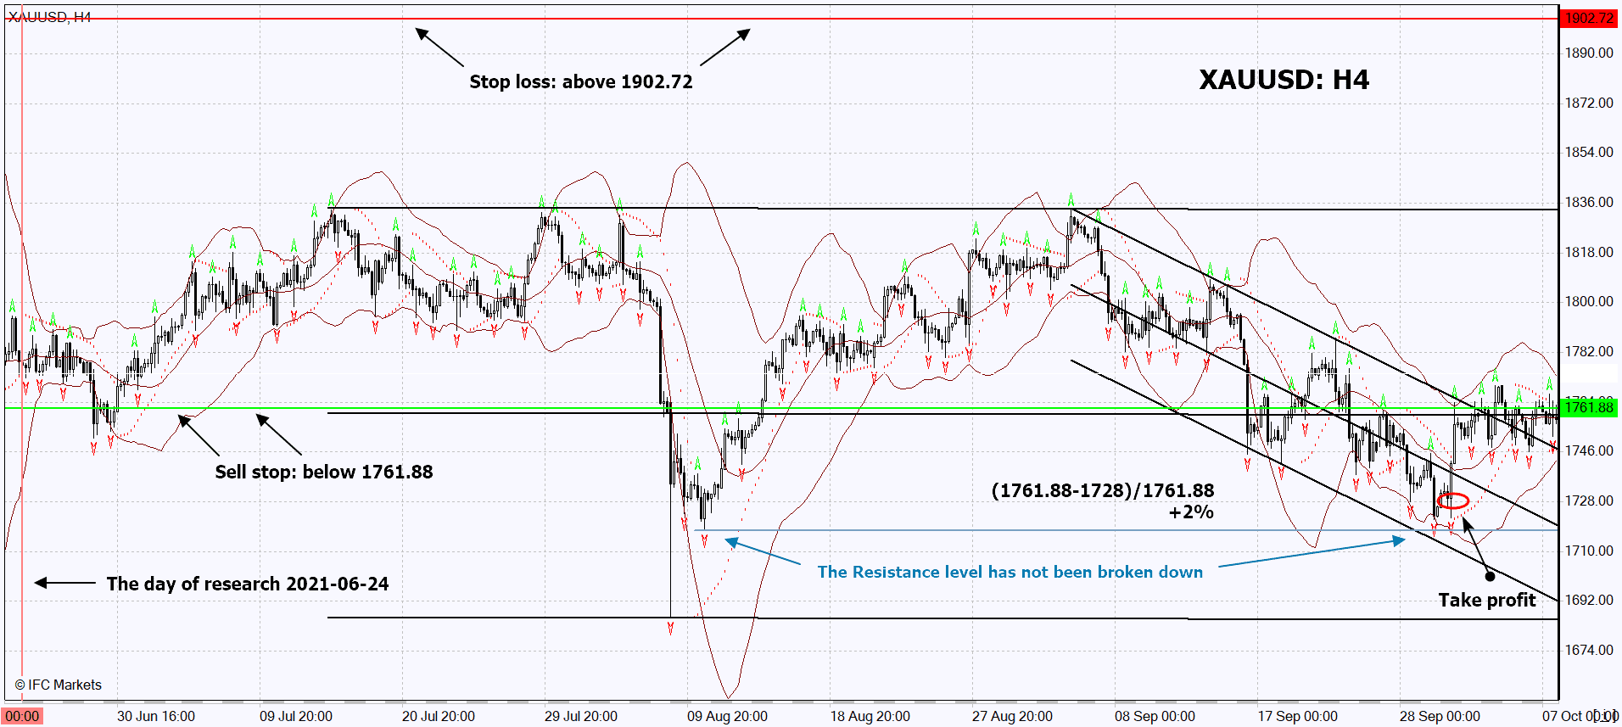Screen dimensions: 1622x727
Task: Click the 28 Sep 00:00 time label
Action: [1440, 716]
